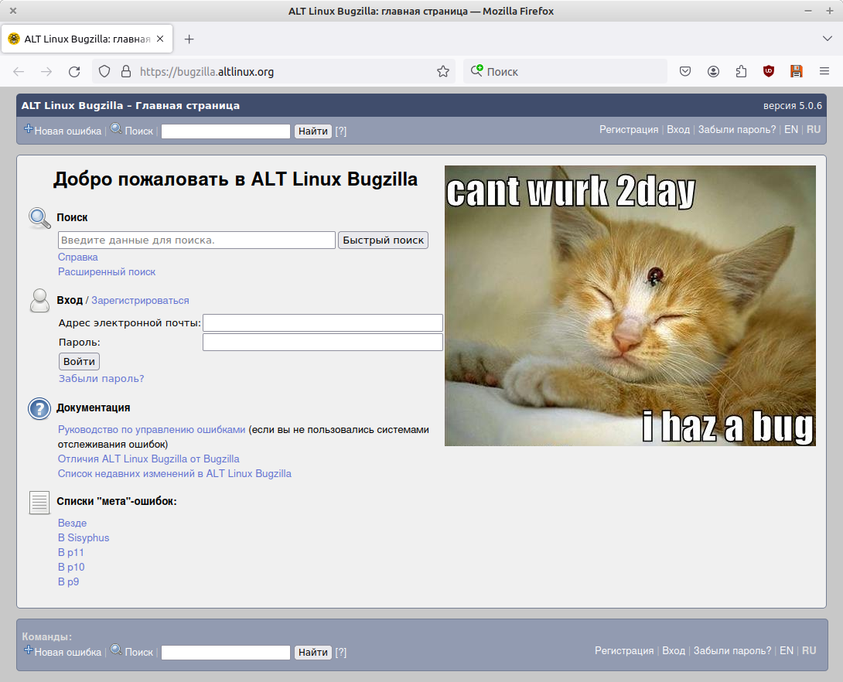This screenshot has height=682, width=843.
Task: Click the top Регистрация header link
Action: (x=629, y=130)
